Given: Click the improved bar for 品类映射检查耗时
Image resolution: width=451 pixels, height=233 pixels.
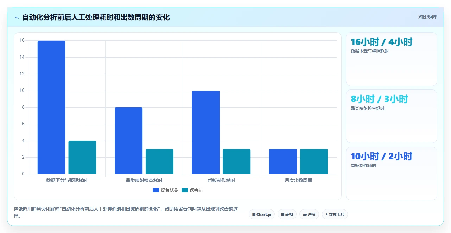Looking at the screenshot, I should point(159,162).
